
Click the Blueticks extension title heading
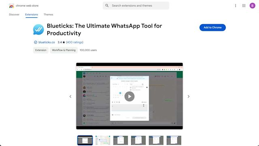click(104, 30)
